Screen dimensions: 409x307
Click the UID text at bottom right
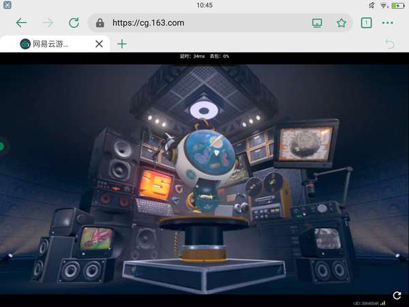[365, 304]
